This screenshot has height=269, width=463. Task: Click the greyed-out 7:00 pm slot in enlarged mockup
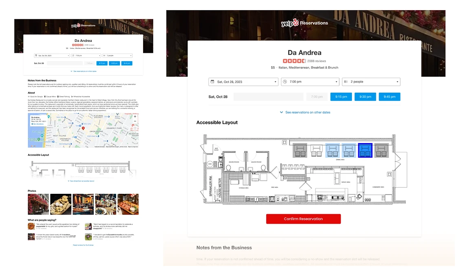tap(317, 97)
